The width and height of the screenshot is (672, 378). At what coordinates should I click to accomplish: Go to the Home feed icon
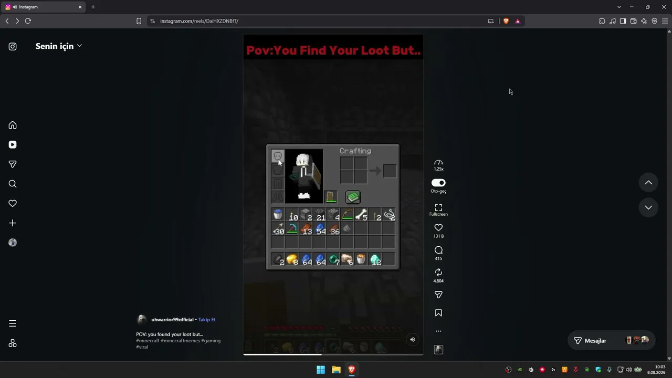pyautogui.click(x=13, y=125)
